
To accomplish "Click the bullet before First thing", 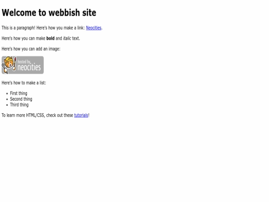I will (x=7, y=94).
